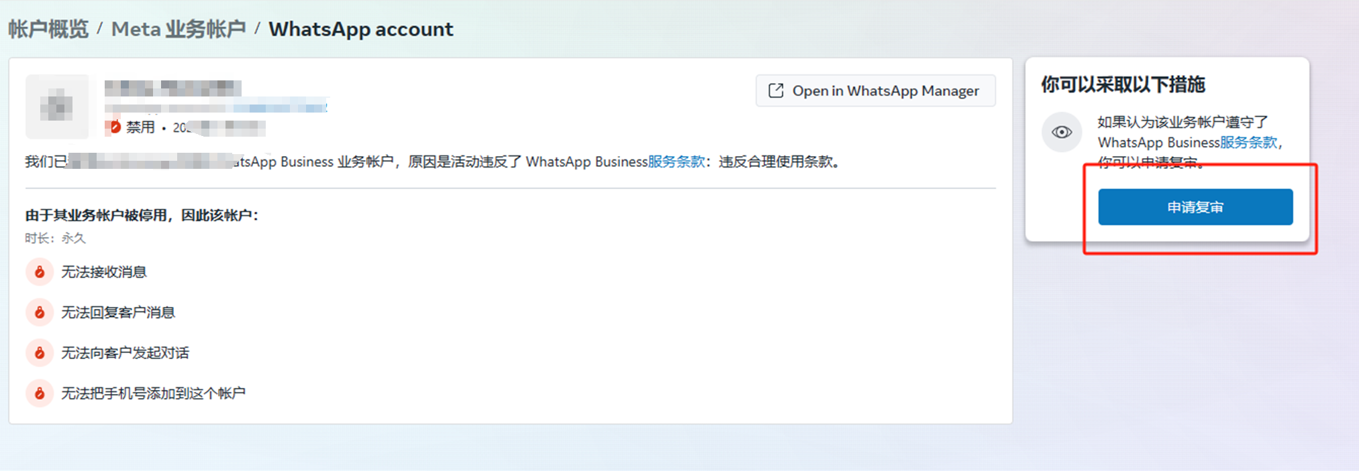Click the 你可以采取以下措施 heading
The width and height of the screenshot is (1359, 471).
(x=1123, y=84)
